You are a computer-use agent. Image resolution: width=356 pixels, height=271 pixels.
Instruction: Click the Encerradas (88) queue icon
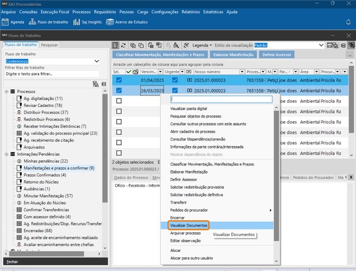19,231
